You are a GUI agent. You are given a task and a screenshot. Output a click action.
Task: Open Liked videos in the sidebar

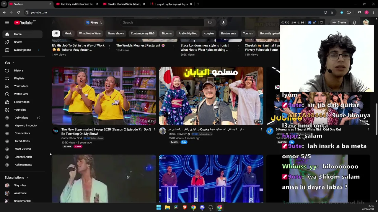pos(22,102)
